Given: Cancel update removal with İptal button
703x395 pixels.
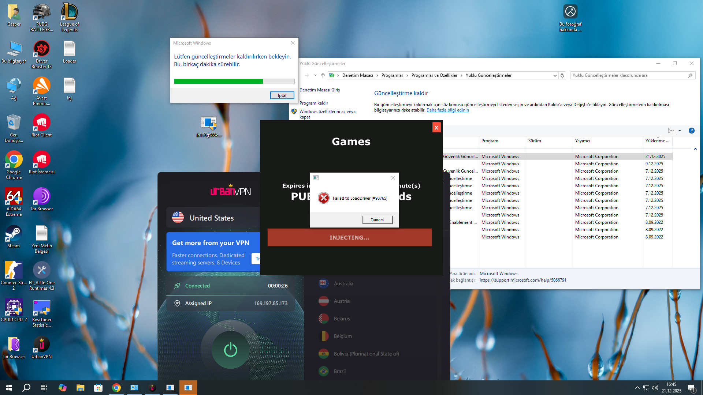Looking at the screenshot, I should (x=282, y=95).
